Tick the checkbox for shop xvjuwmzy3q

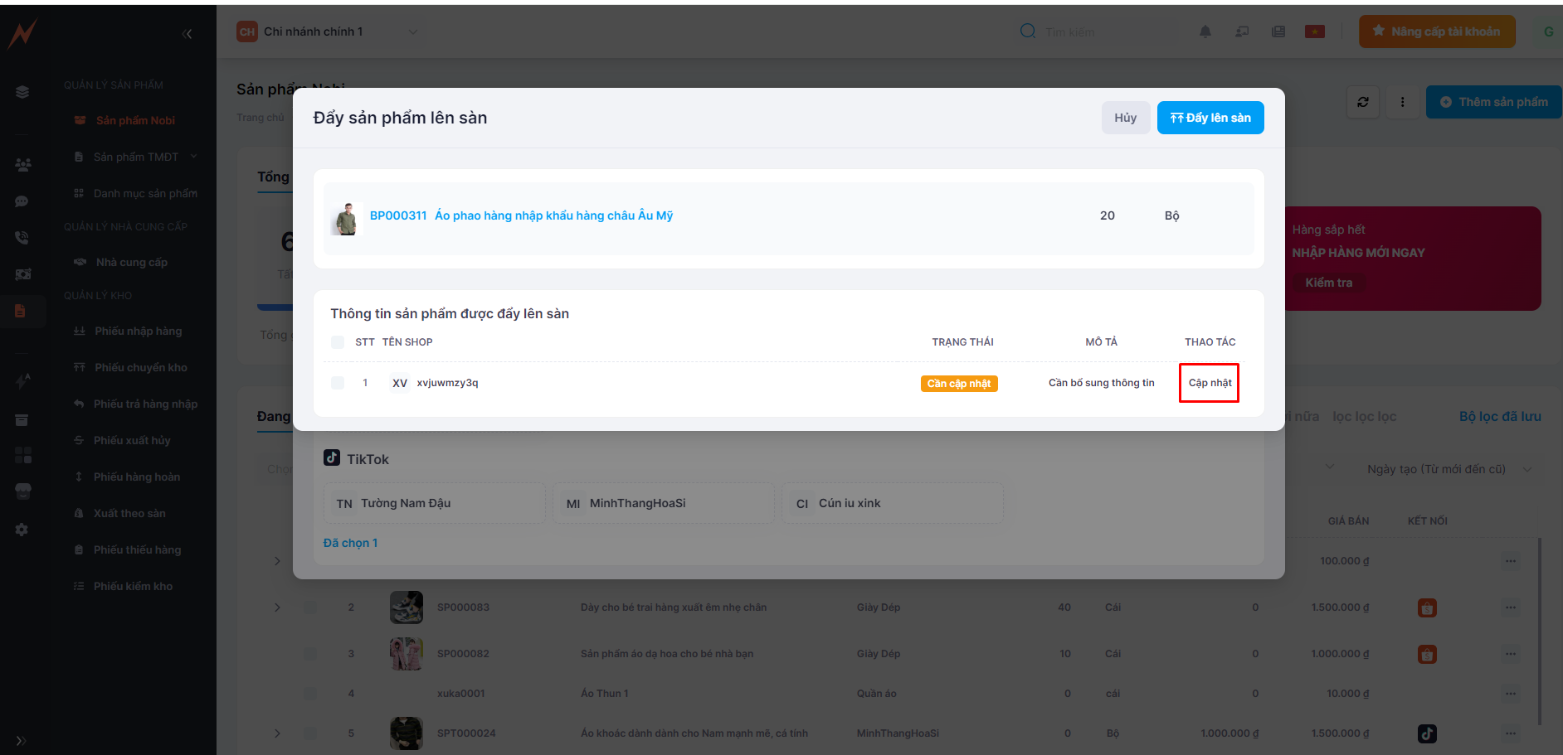point(338,383)
